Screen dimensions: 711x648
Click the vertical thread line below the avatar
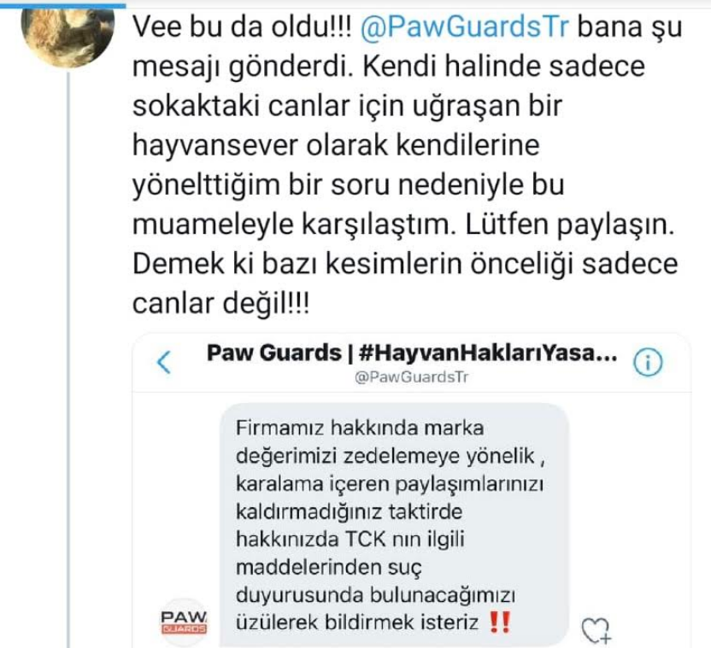click(x=68, y=360)
